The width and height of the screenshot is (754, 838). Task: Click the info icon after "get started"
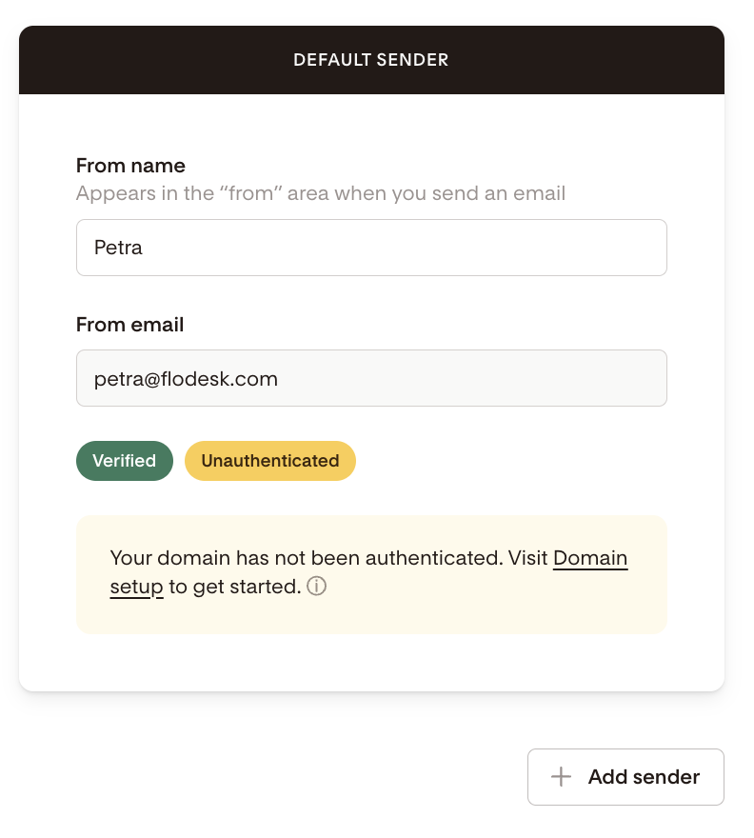[x=317, y=587]
